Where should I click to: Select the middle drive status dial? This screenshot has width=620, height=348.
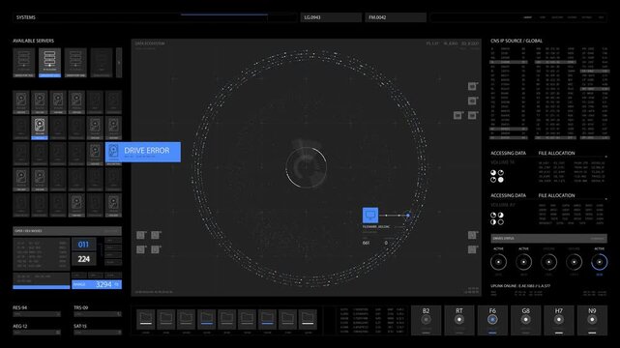click(x=548, y=262)
